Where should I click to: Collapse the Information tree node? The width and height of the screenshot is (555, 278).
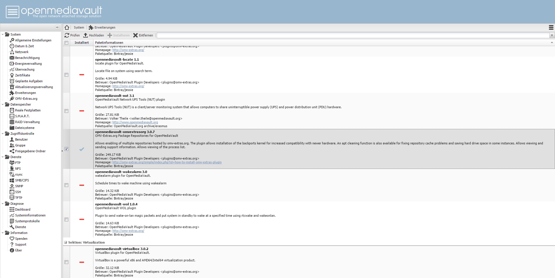[3, 233]
